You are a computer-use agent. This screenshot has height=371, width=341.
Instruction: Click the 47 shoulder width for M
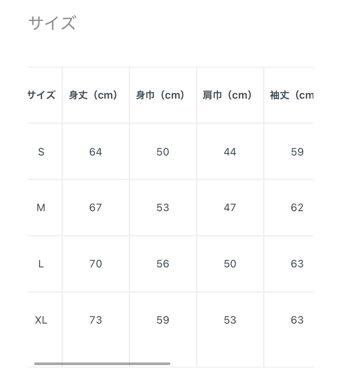[x=230, y=208]
